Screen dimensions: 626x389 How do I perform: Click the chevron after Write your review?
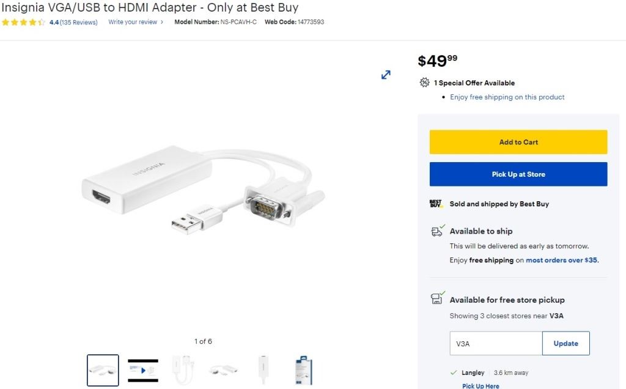[x=162, y=23]
